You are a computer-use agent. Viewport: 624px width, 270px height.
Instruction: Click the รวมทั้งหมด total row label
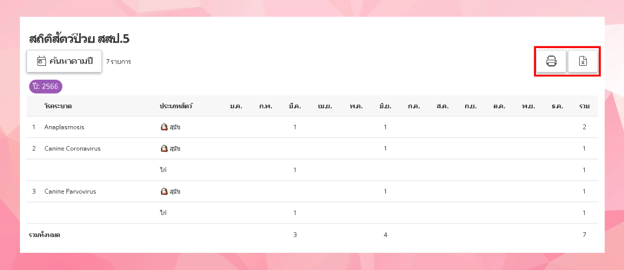tap(45, 235)
